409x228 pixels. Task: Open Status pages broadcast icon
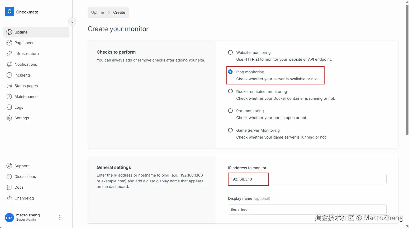(9, 86)
